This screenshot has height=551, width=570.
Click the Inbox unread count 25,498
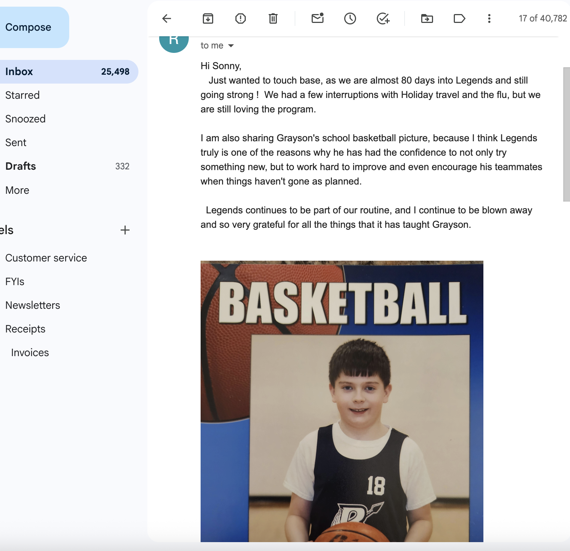point(115,72)
